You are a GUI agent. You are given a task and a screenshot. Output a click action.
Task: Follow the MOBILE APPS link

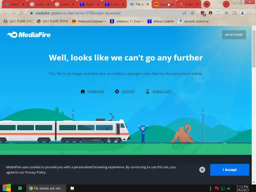(162, 91)
